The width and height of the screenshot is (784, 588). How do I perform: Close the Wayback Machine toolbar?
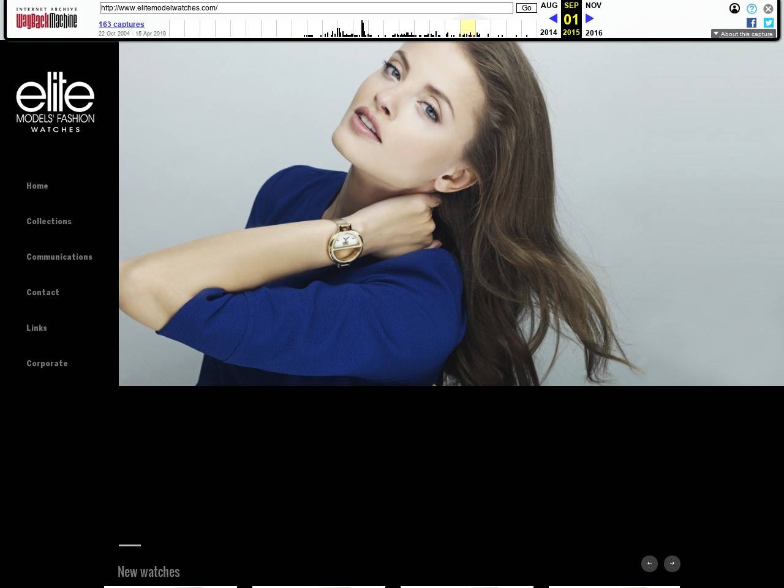768,9
